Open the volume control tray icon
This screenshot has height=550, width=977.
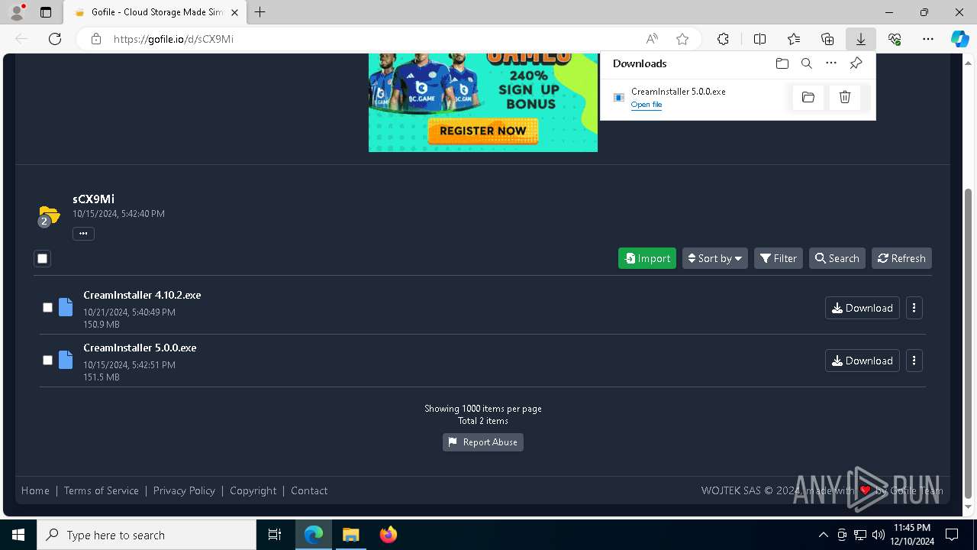point(878,535)
